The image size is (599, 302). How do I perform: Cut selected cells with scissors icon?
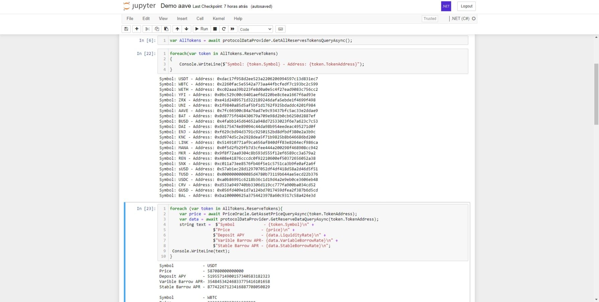click(x=147, y=29)
